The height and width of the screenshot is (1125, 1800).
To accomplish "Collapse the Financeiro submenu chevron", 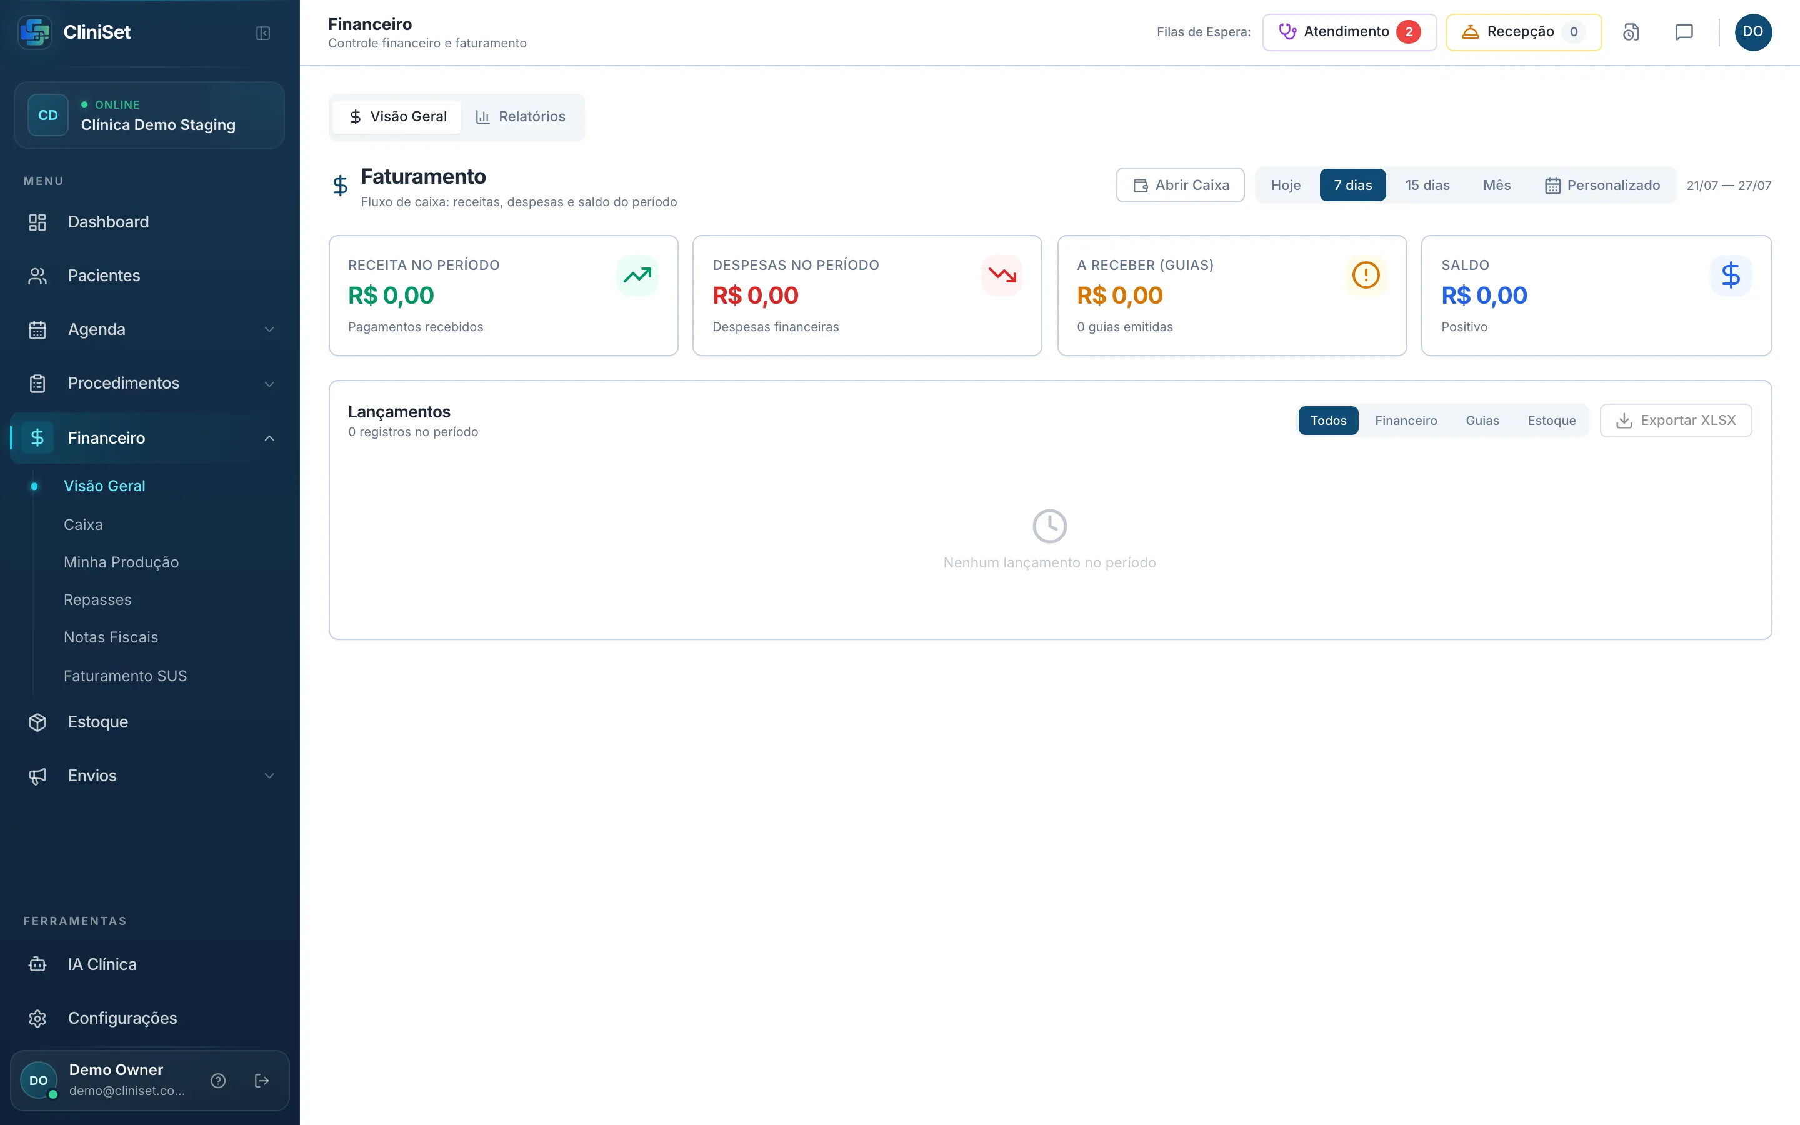I will coord(269,438).
